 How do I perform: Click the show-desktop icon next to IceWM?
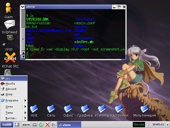pos(17,125)
